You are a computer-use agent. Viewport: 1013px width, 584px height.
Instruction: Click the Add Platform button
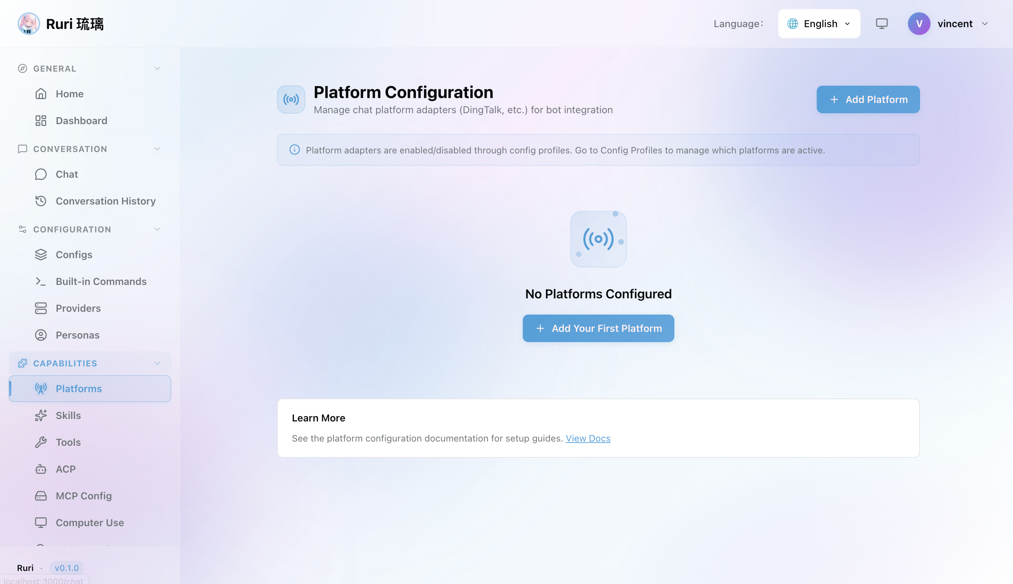868,99
